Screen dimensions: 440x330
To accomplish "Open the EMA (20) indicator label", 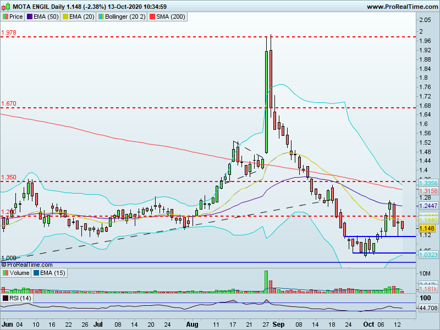I will click(x=78, y=16).
